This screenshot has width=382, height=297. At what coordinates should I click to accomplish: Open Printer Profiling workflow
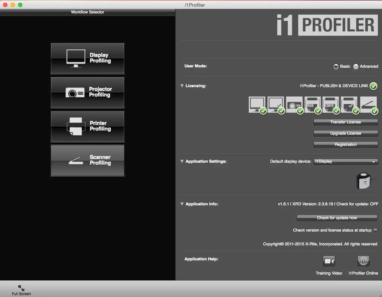tap(88, 126)
